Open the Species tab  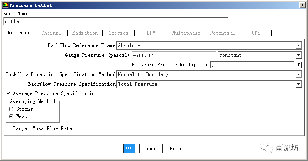point(118,33)
